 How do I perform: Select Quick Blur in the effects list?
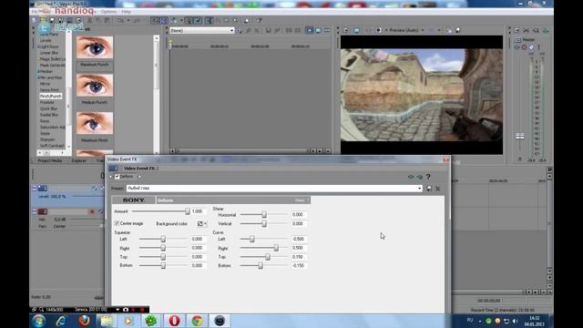click(48, 108)
